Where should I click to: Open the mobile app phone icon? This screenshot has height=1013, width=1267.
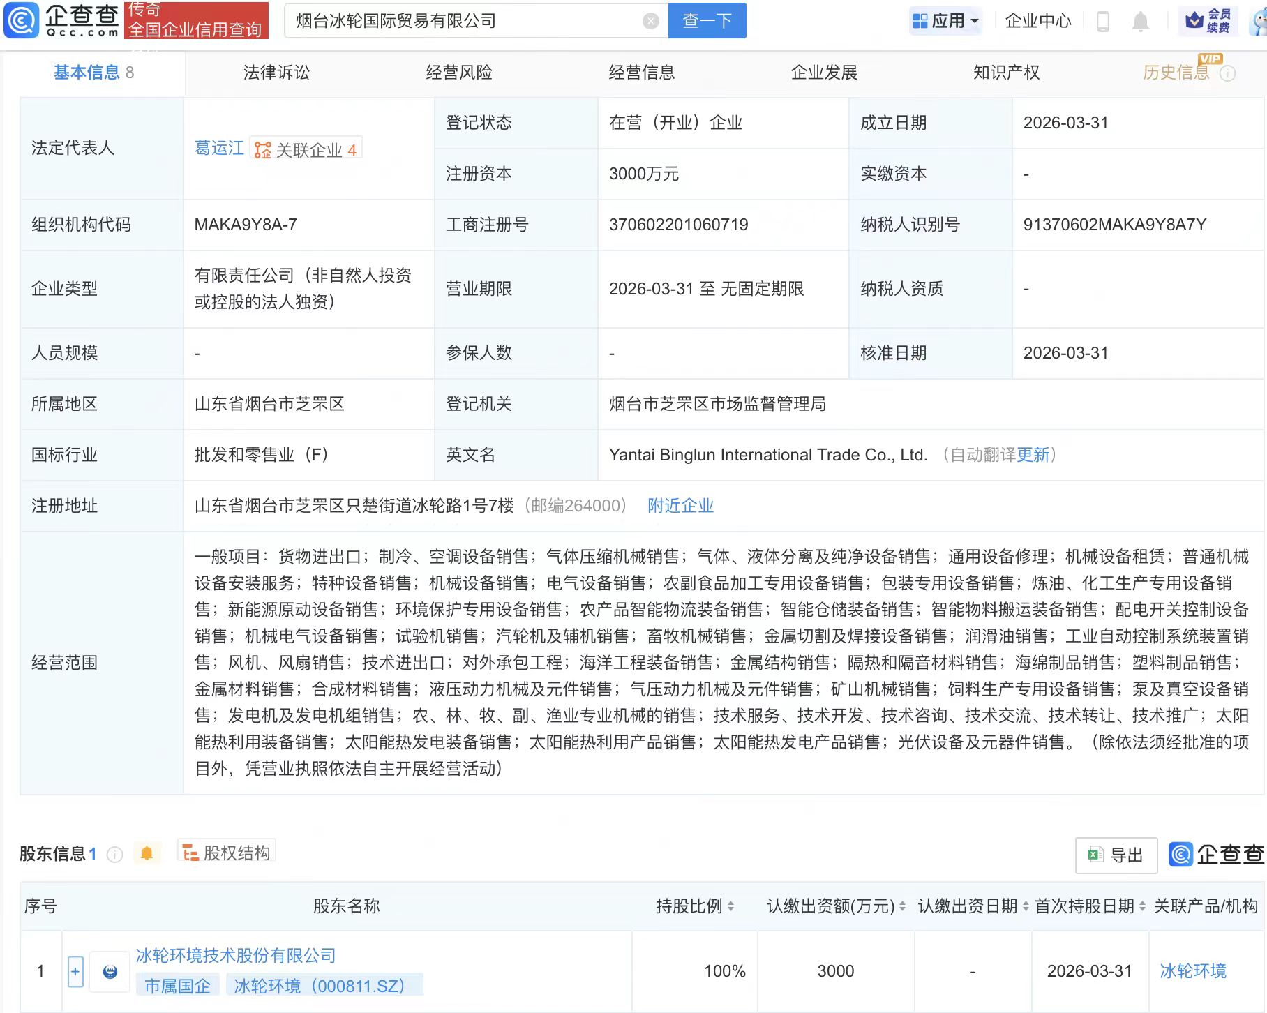tap(1102, 21)
